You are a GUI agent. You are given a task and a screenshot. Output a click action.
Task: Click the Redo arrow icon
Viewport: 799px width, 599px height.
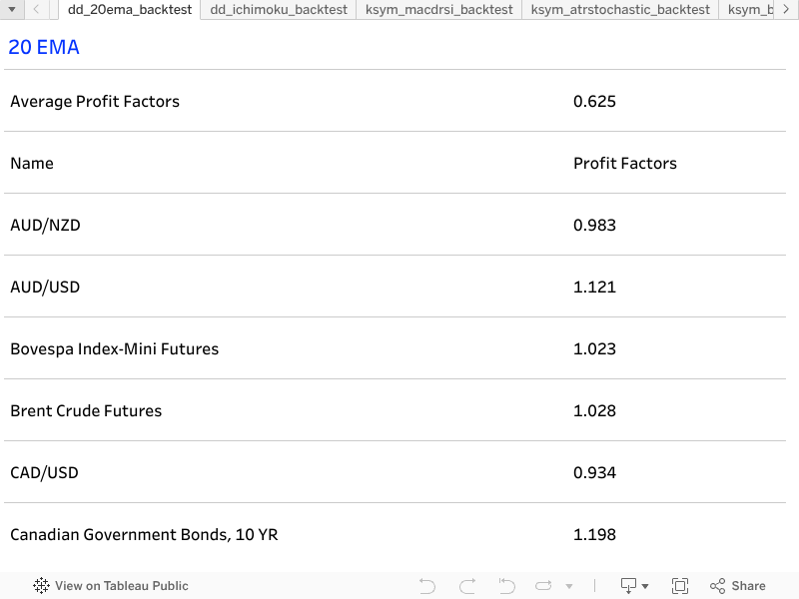point(466,586)
